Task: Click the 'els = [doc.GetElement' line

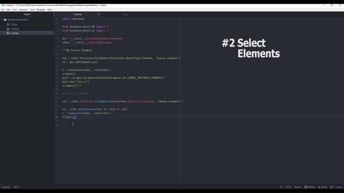Action: coord(95,109)
